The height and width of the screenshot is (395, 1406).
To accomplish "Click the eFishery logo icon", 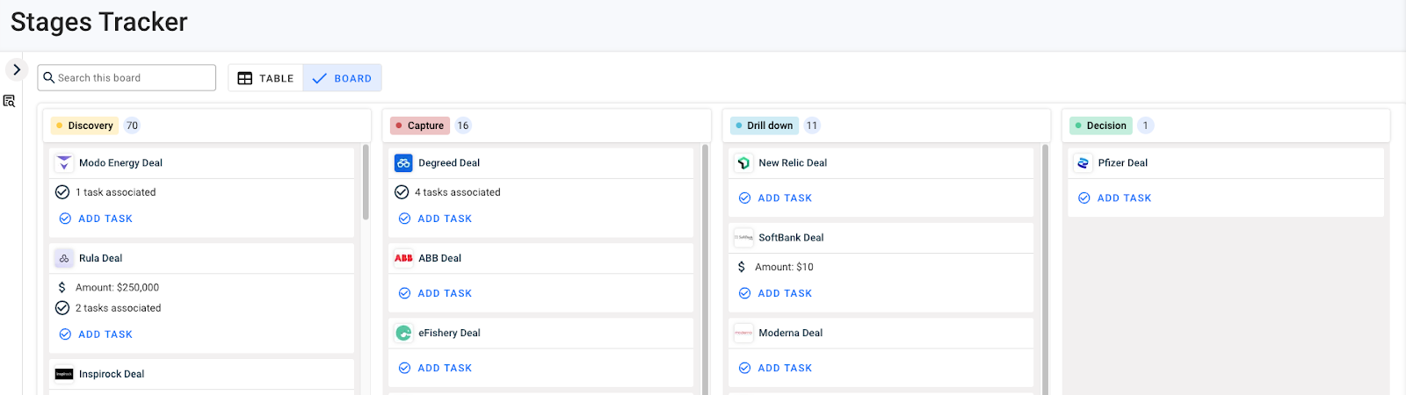I will (403, 333).
